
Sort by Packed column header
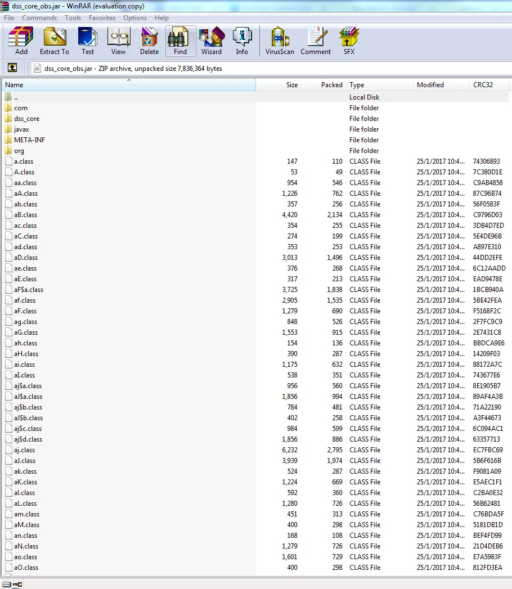pos(323,84)
